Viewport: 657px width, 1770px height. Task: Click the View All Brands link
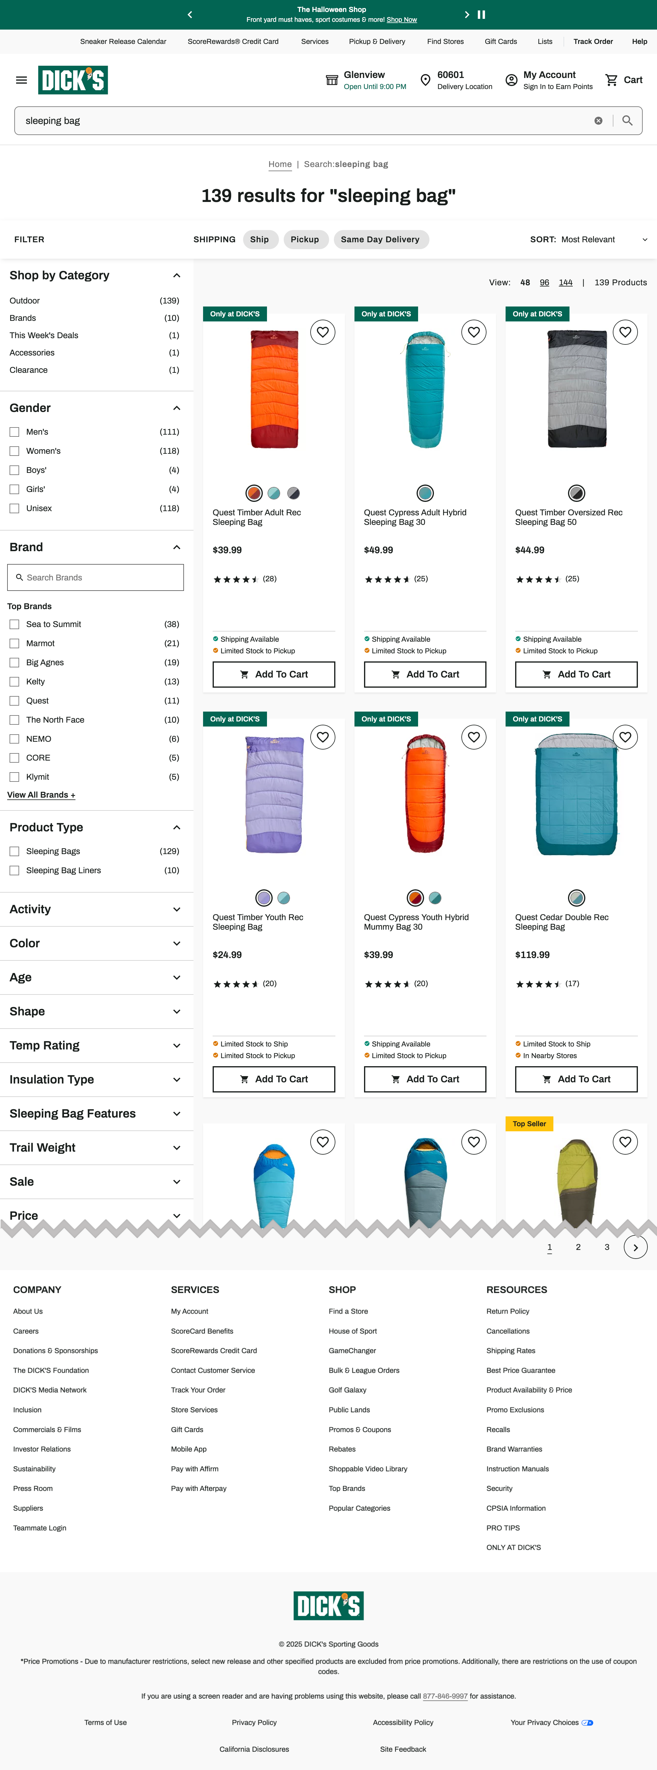pos(41,795)
